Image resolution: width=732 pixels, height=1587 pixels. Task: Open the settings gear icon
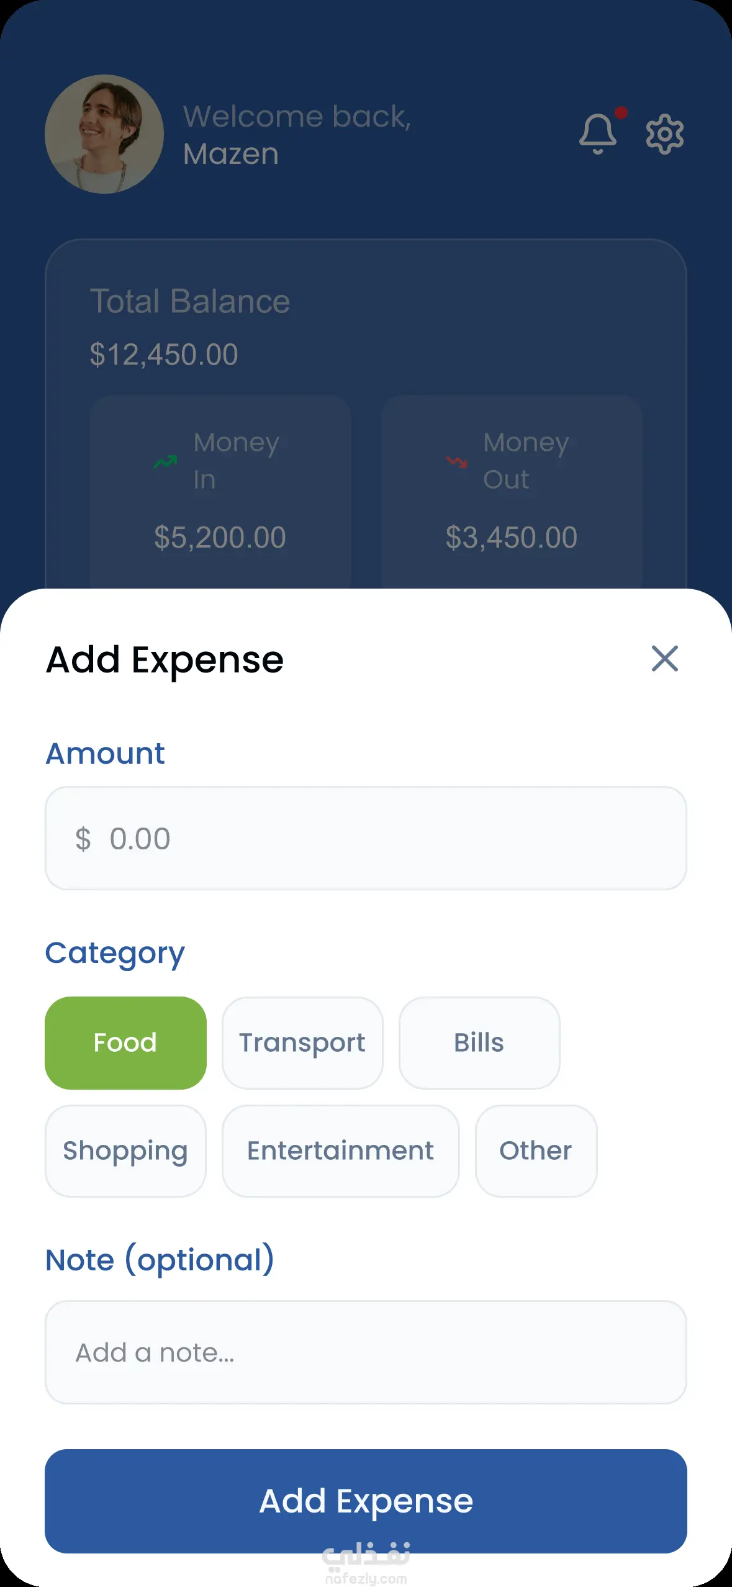pos(664,133)
